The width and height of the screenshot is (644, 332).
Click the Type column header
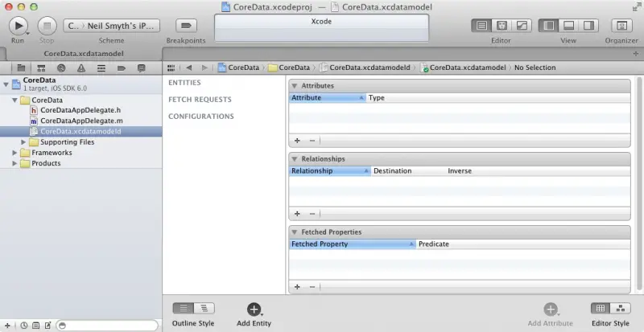coord(498,98)
